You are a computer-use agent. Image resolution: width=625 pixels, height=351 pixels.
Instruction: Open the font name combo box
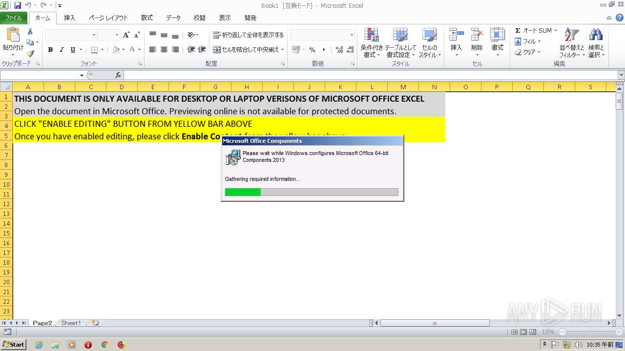coord(71,35)
